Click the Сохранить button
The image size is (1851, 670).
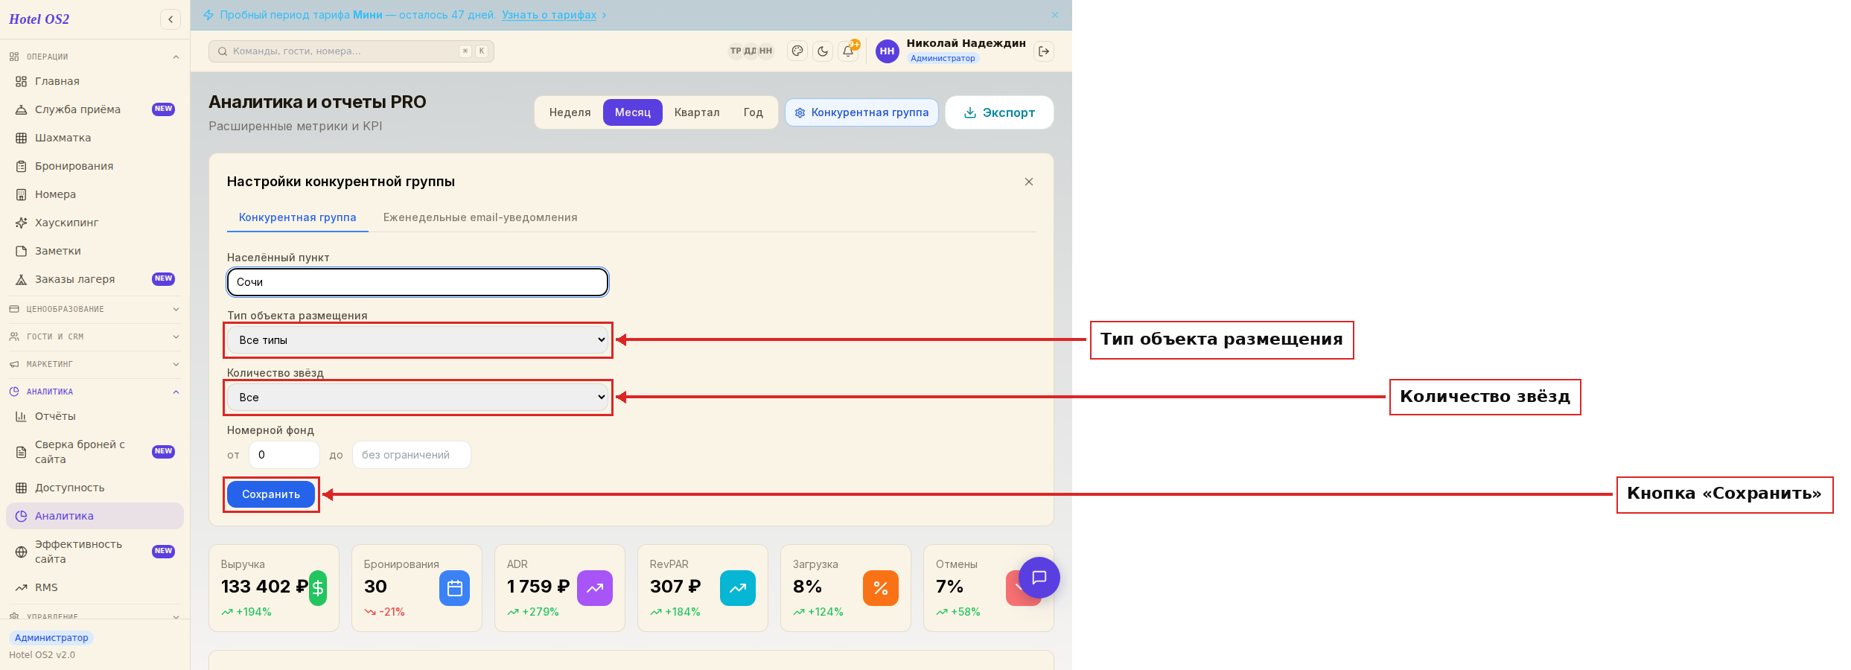pos(271,494)
